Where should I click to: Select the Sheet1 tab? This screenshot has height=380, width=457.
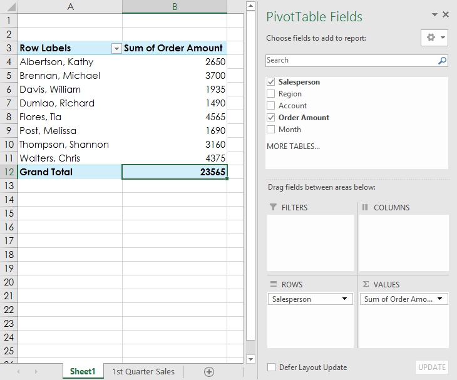[x=83, y=371]
